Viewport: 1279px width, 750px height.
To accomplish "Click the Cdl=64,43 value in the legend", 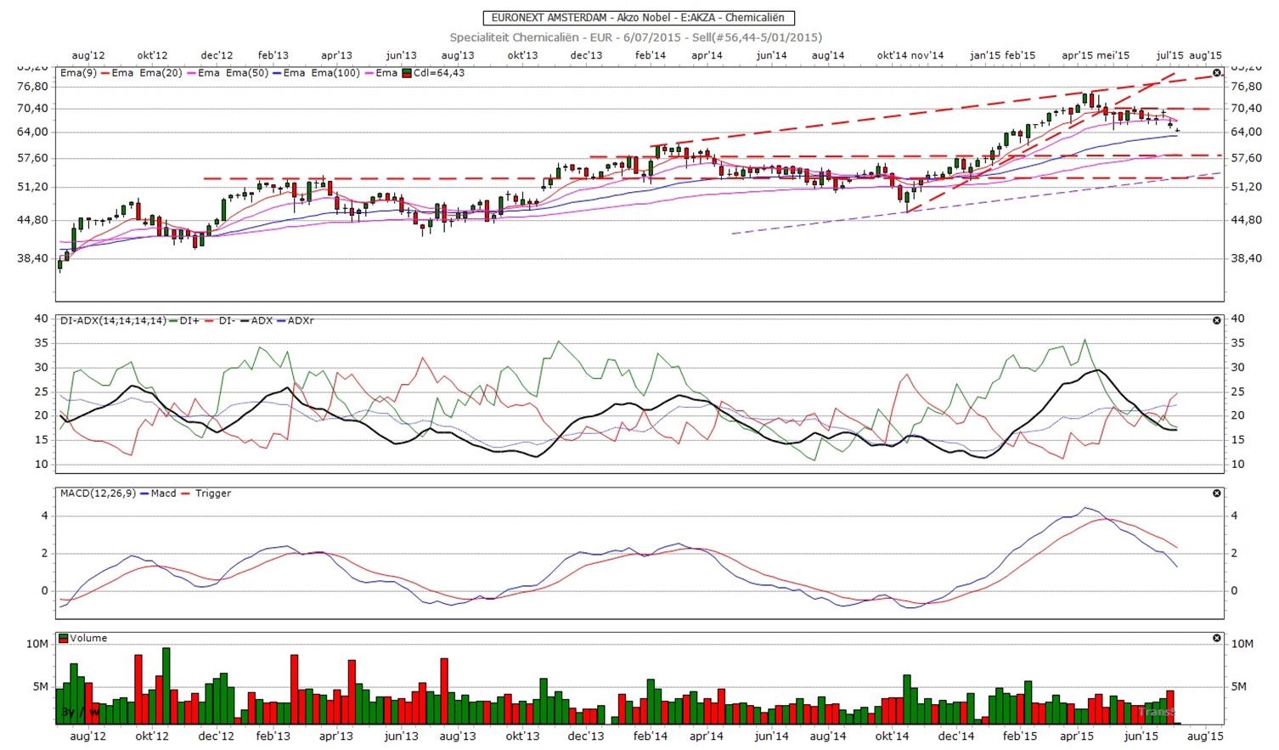I will click(x=438, y=73).
